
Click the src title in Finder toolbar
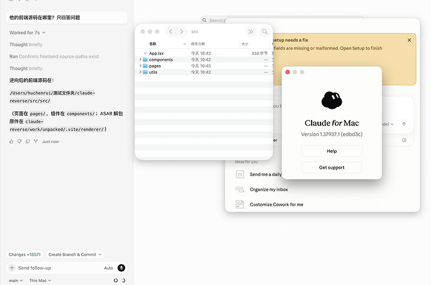pyautogui.click(x=195, y=32)
